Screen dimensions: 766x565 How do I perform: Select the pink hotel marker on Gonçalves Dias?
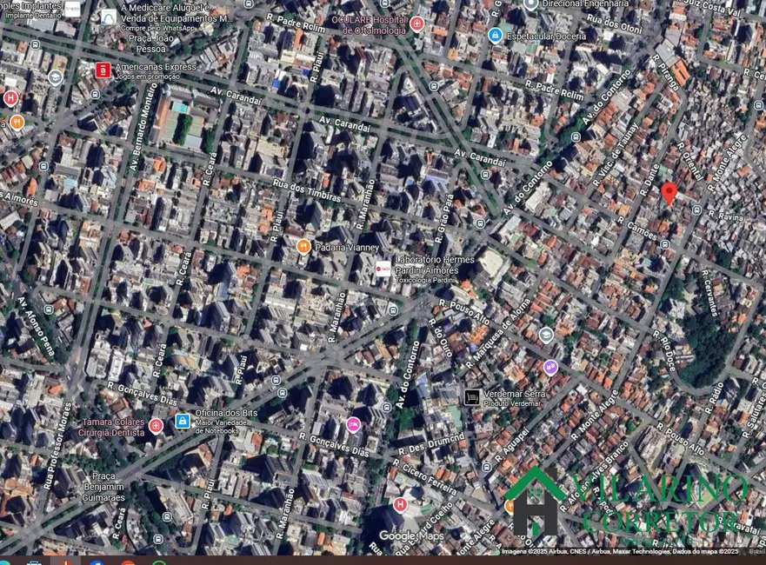point(353,424)
